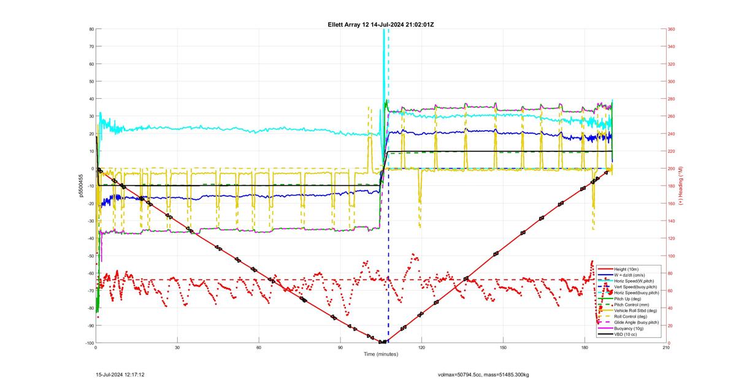Click the '(+) Heading (°M)' right axis label
Viewport: 736px width, 385px height.
point(681,186)
